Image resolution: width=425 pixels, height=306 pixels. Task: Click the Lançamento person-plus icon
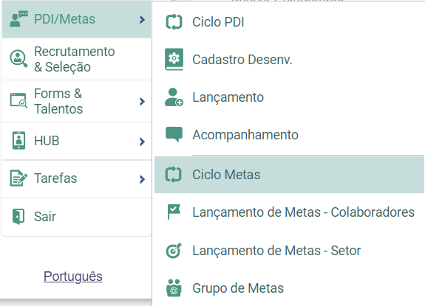click(x=174, y=97)
